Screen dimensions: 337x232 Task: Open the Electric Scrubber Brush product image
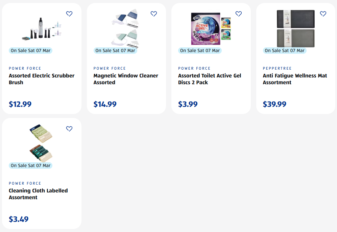coord(42,29)
